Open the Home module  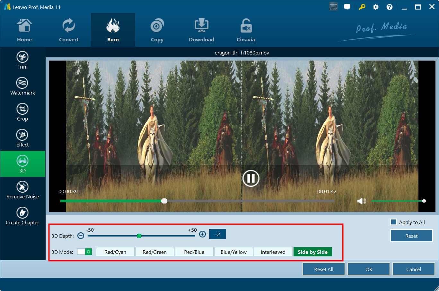(x=24, y=30)
